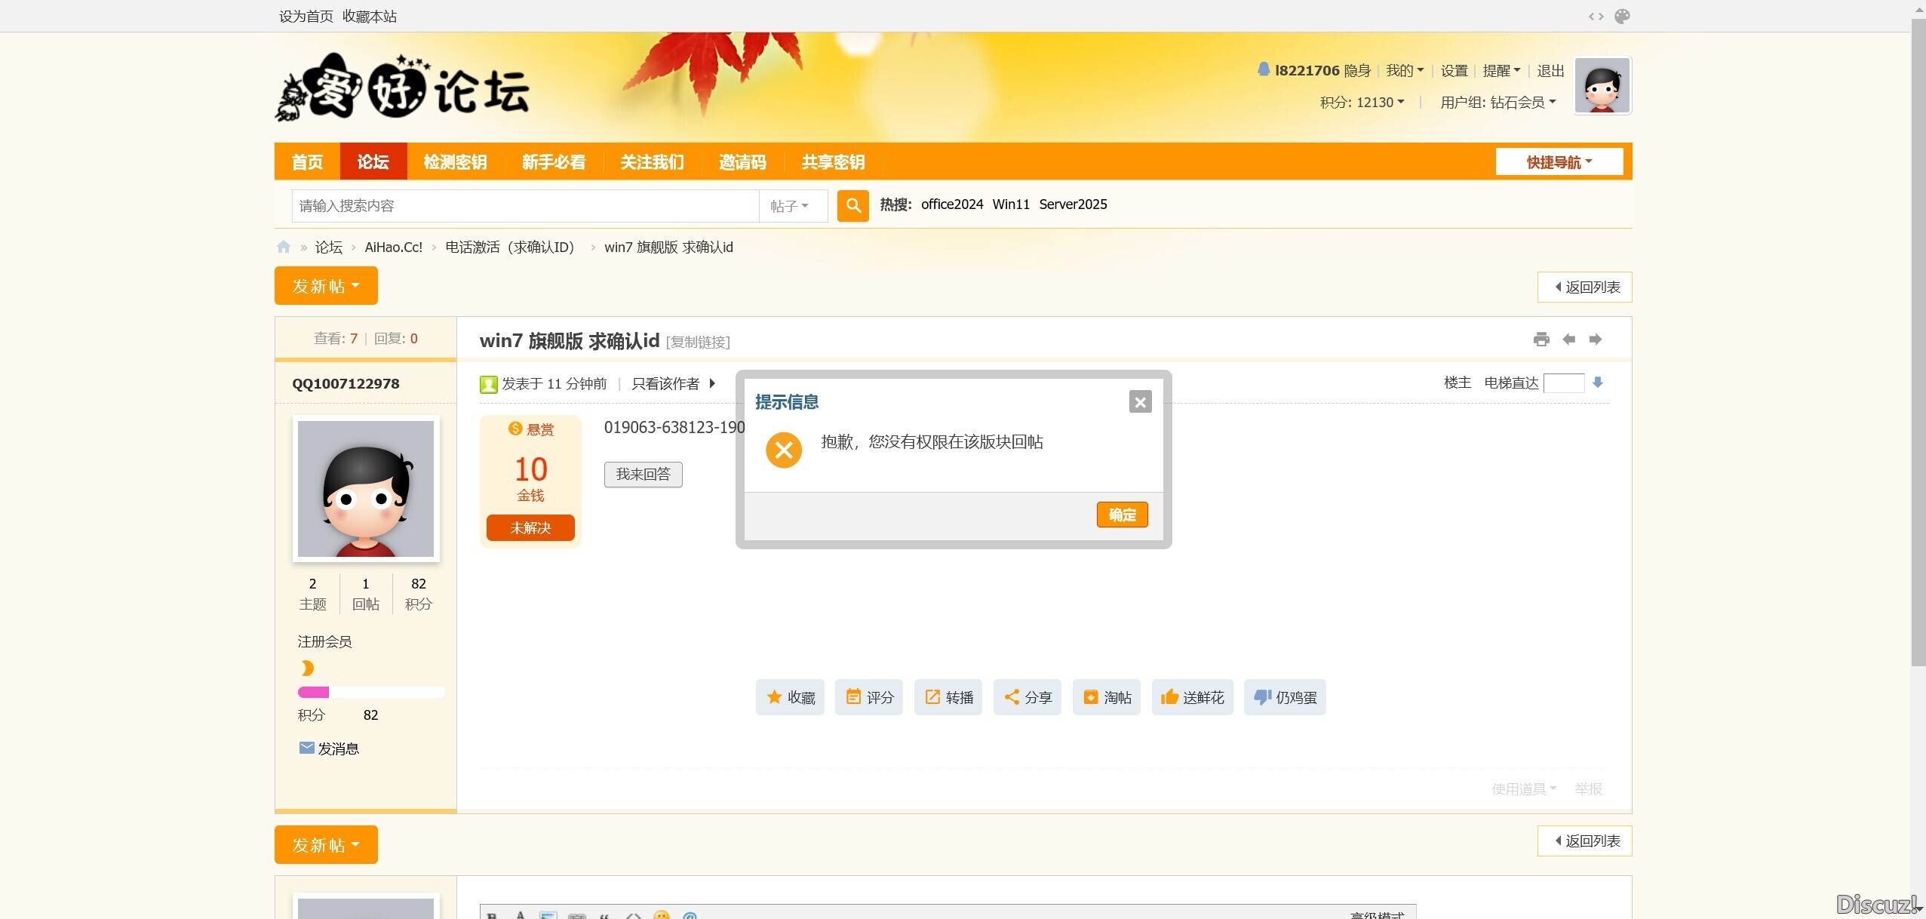Rebroadcast the post with 转播
This screenshot has height=919, width=1926.
coord(948,697)
